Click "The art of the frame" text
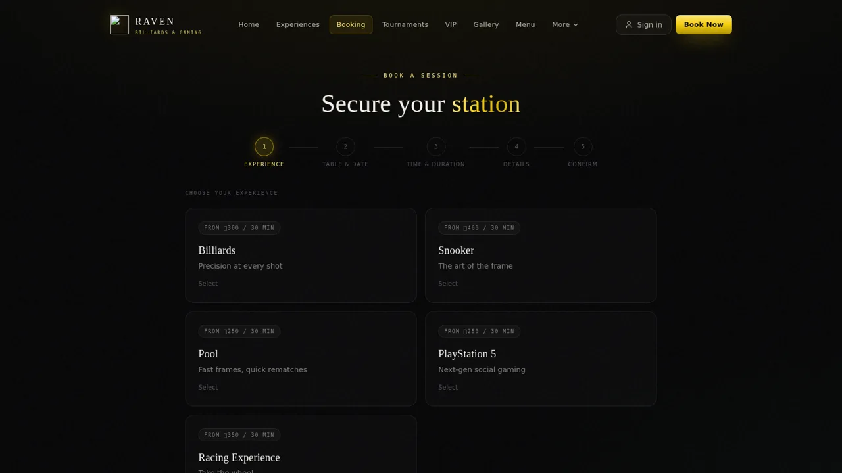Screen dimensions: 842x473 (x=476, y=266)
